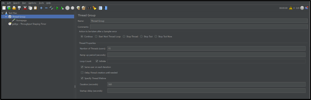Copy the selected element with Copy icon
The image size is (311, 100).
click(x=30, y=8)
